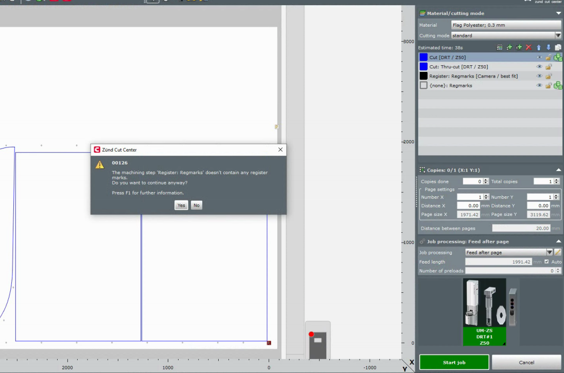Click the Page size X value field

[x=468, y=214]
